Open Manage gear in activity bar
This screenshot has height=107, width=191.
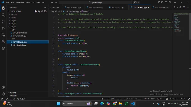(3, 94)
